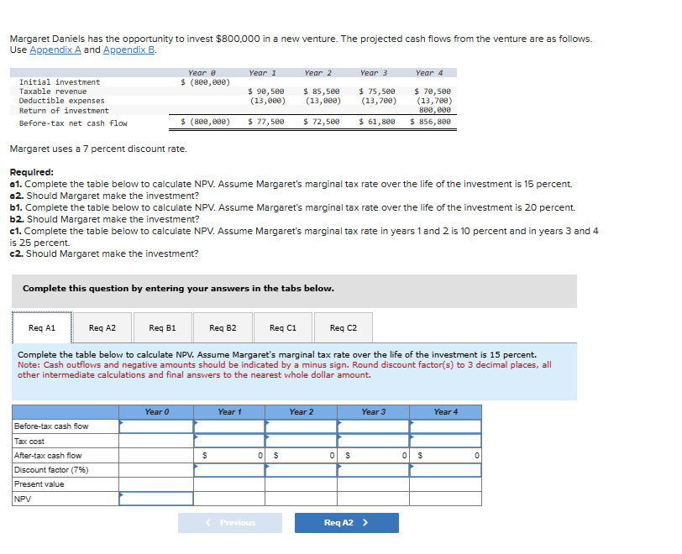The image size is (682, 554).
Task: Select Year 1 Tax cost input cell
Action: point(229,441)
